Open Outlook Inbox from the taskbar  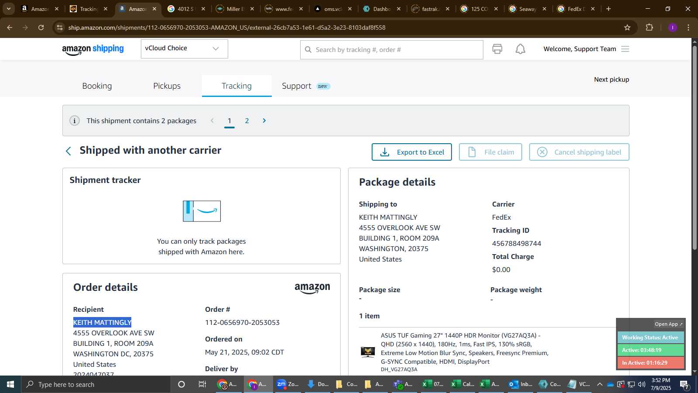click(x=520, y=384)
